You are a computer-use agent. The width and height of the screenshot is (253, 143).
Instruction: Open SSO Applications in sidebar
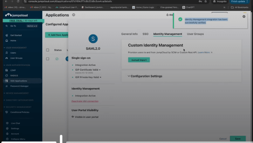23,81
